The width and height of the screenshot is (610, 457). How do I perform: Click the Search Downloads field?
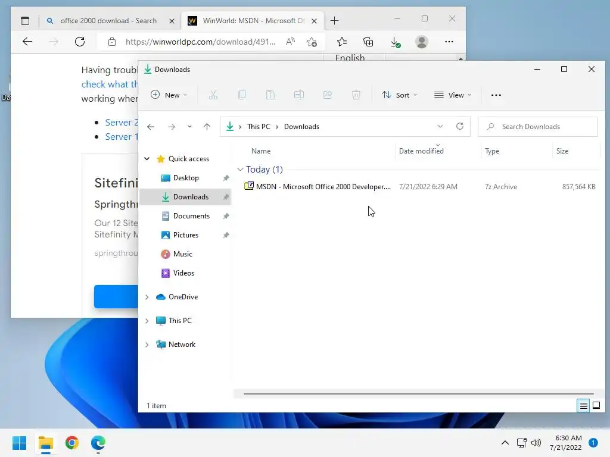click(538, 127)
